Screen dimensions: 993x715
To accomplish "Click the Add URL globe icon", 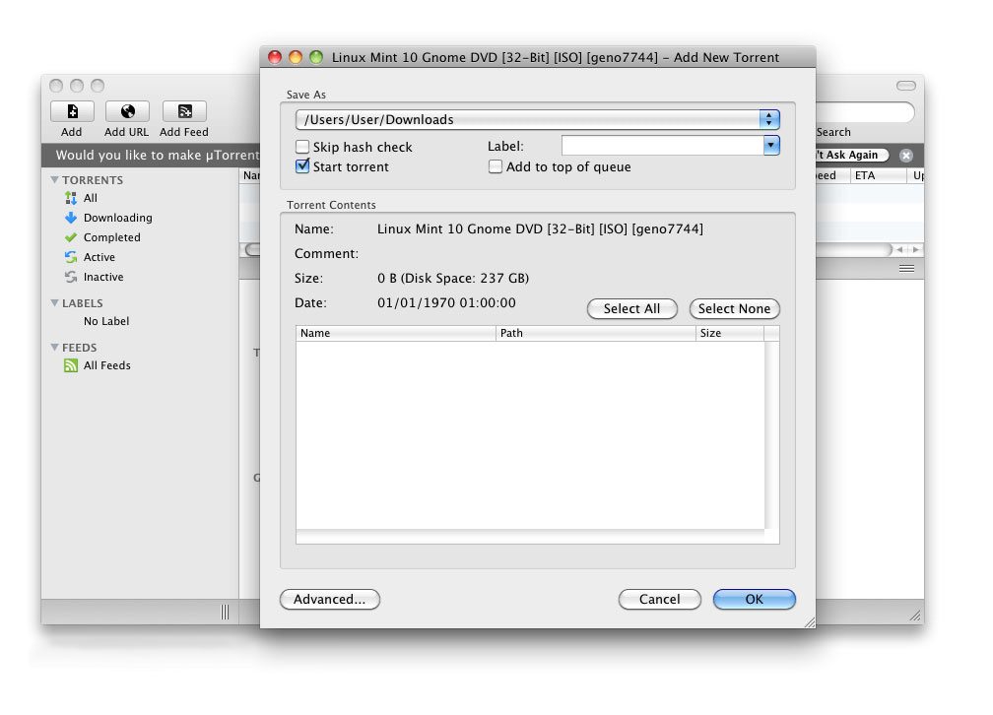I will [127, 111].
